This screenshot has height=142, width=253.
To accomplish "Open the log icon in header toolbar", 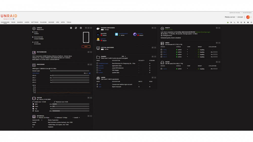I will click(245, 22).
